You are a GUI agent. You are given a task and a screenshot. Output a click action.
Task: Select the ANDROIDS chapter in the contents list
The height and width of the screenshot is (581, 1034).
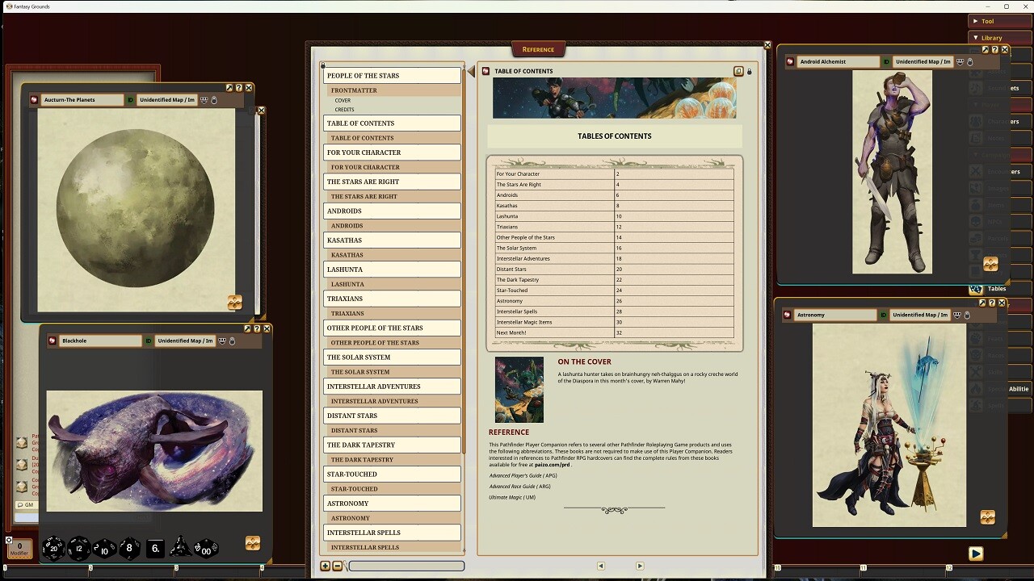pos(392,211)
